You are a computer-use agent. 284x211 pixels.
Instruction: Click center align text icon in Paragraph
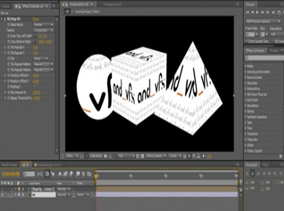pyautogui.click(x=252, y=173)
